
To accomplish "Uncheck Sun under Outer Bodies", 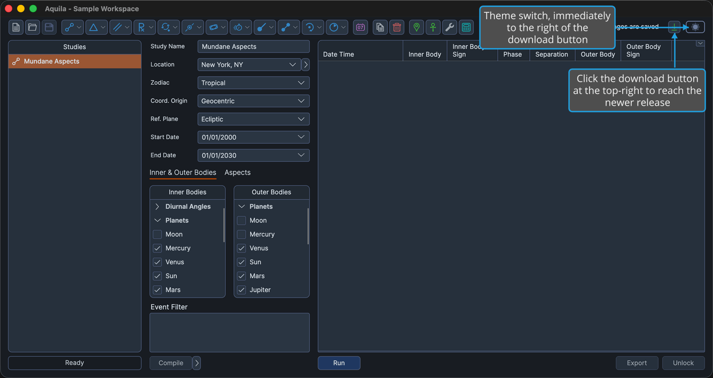I will tap(241, 262).
